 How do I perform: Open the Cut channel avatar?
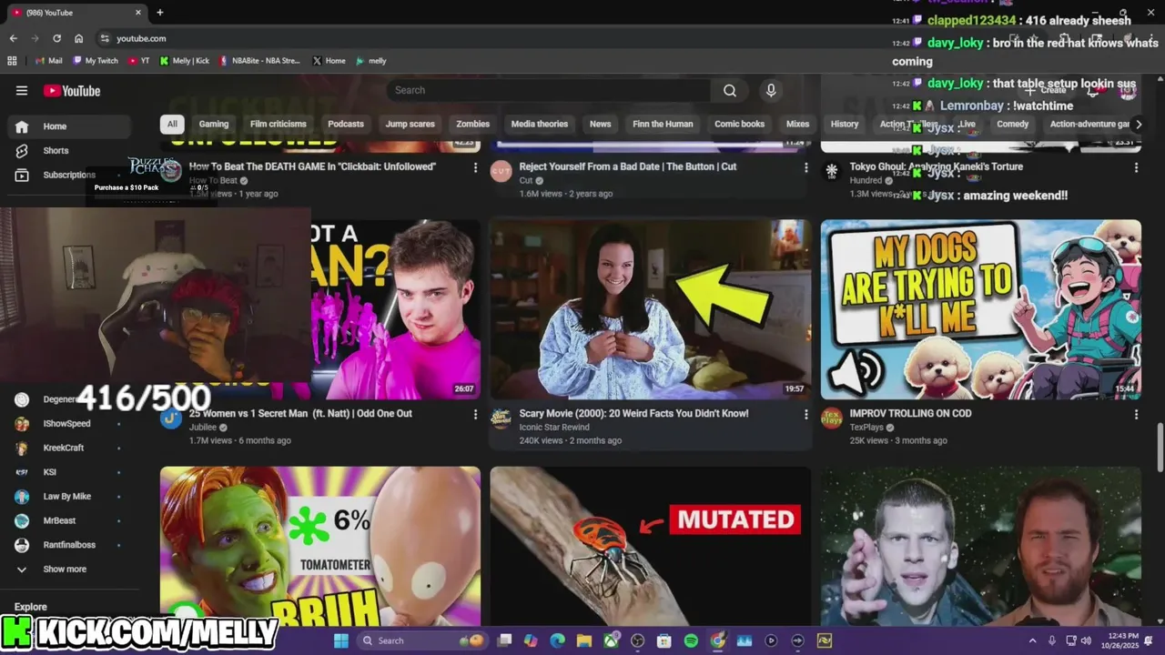tap(501, 172)
